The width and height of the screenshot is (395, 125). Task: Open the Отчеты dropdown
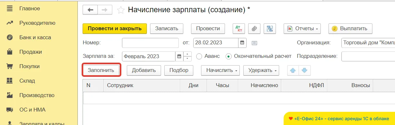pos(302,29)
